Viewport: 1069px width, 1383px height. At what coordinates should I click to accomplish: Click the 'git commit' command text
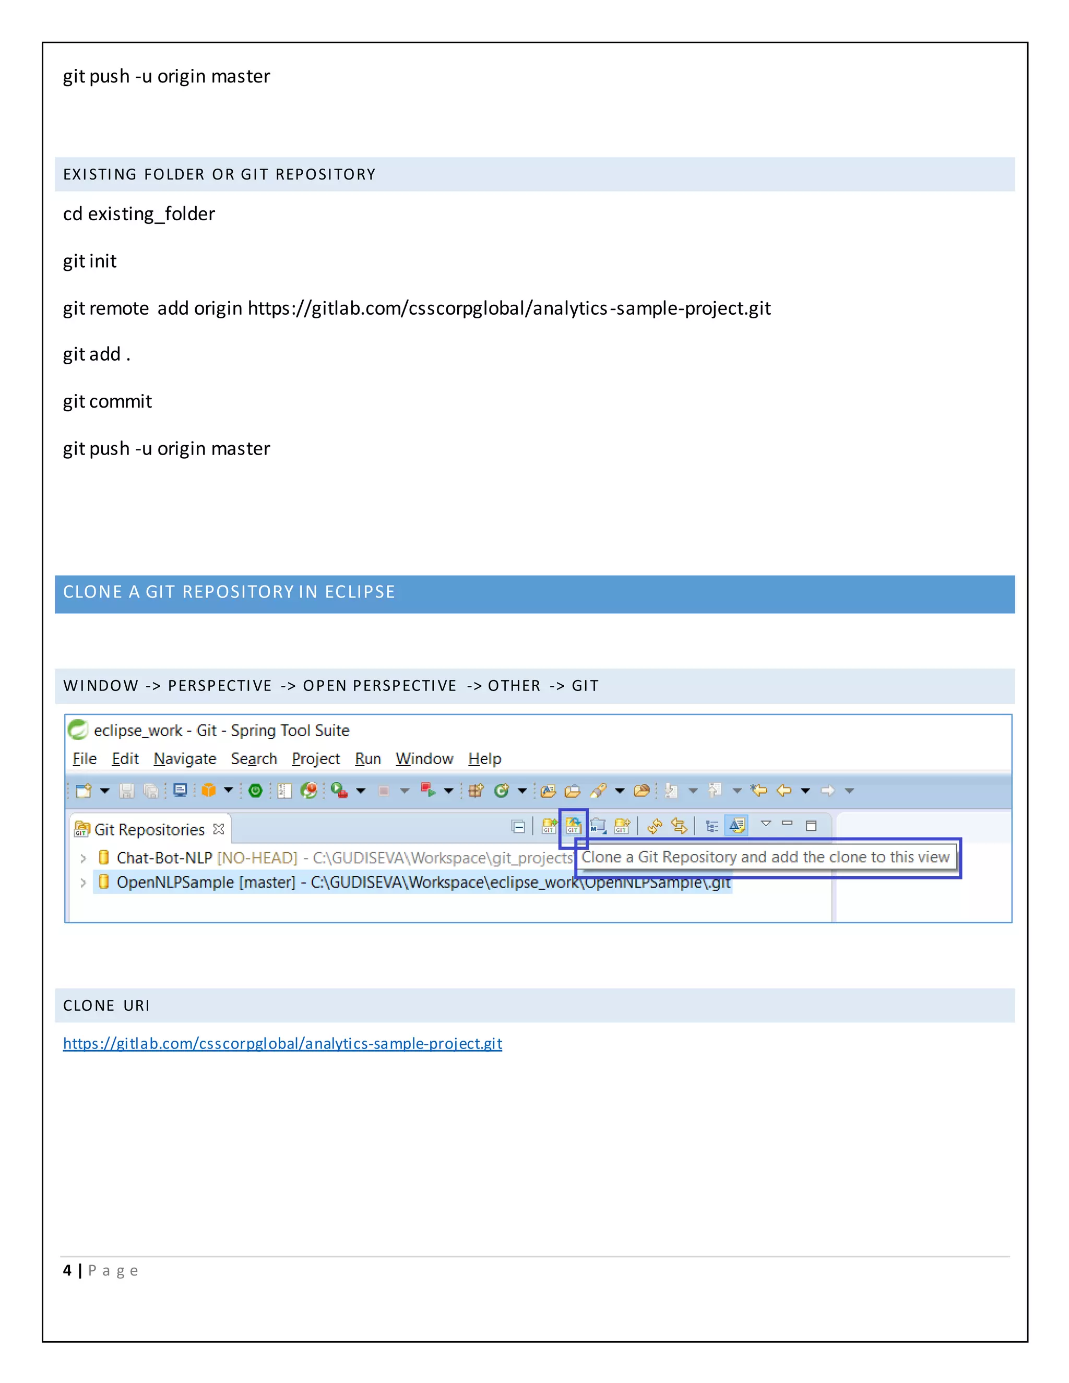pyautogui.click(x=107, y=401)
